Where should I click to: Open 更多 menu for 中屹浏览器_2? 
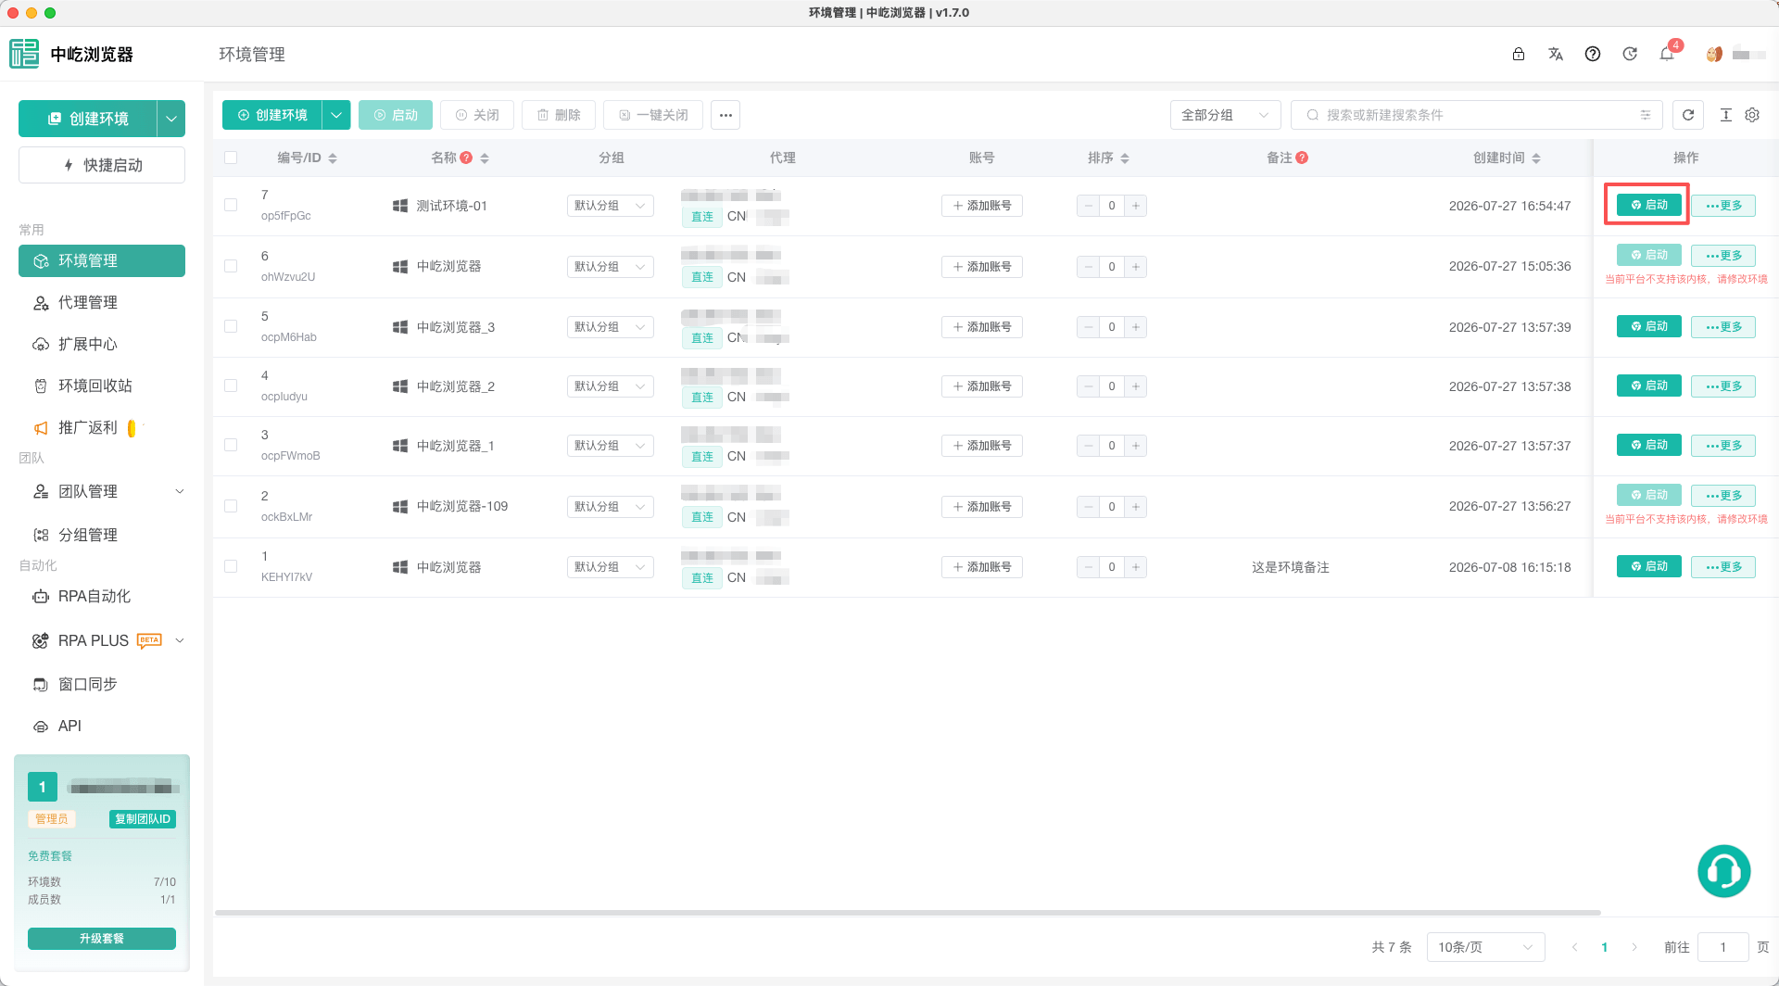click(x=1723, y=386)
